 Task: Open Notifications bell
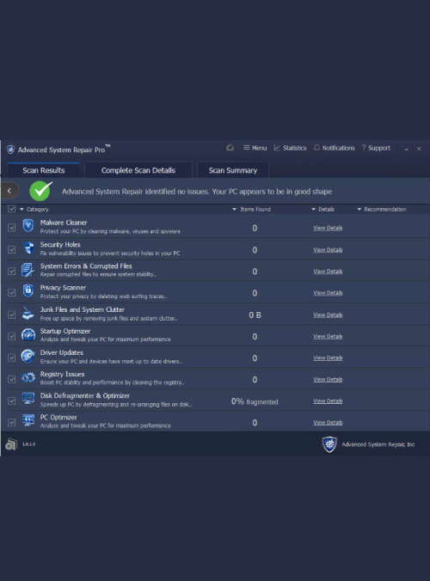coord(335,148)
